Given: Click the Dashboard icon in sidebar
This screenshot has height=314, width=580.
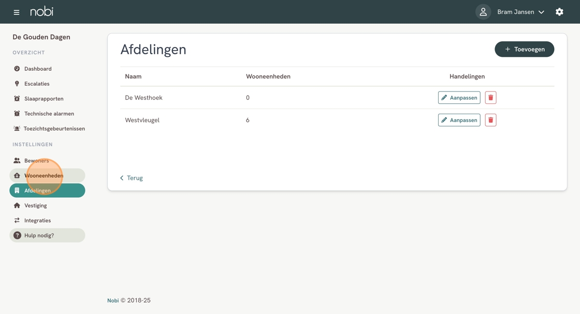Looking at the screenshot, I should coord(17,69).
